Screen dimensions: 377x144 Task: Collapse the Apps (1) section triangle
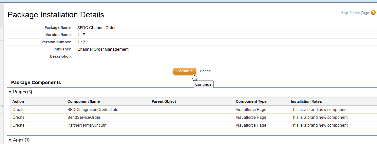click(10, 140)
